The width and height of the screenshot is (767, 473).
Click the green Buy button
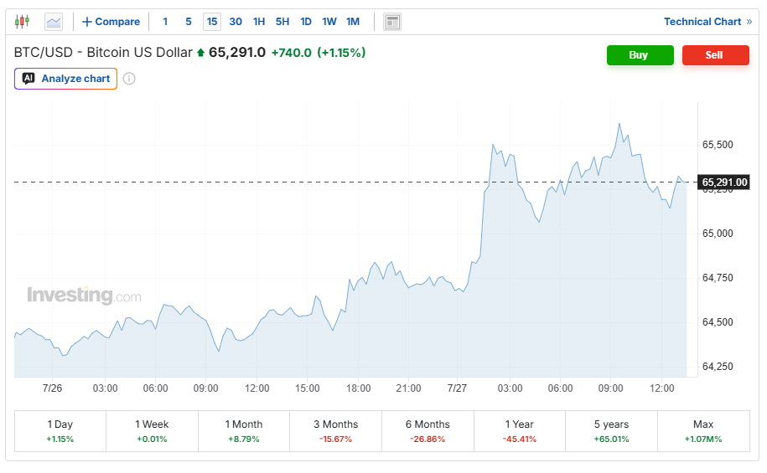640,55
